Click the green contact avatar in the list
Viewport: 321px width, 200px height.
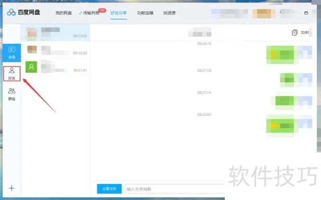[32, 66]
